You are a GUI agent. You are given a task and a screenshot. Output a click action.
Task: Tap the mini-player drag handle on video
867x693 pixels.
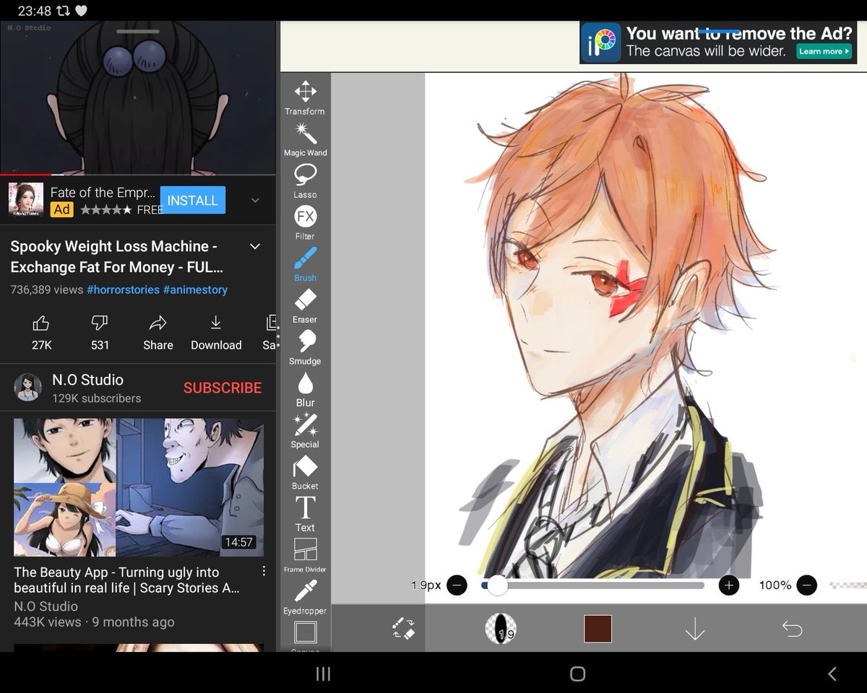[x=138, y=31]
